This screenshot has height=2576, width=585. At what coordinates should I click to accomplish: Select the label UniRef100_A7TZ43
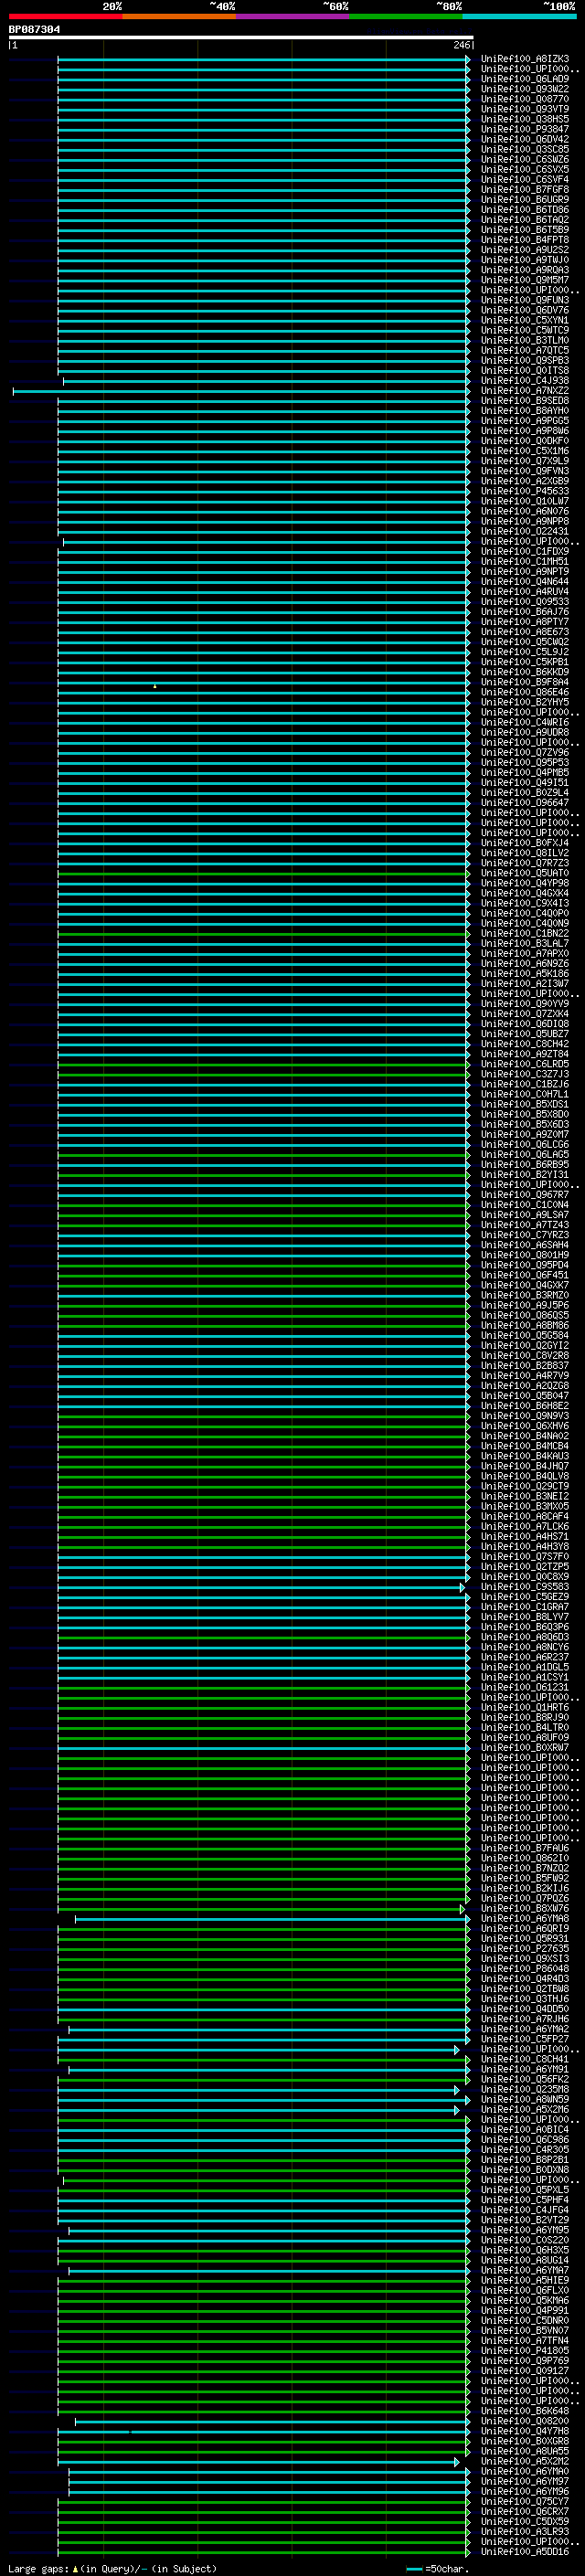525,1225
